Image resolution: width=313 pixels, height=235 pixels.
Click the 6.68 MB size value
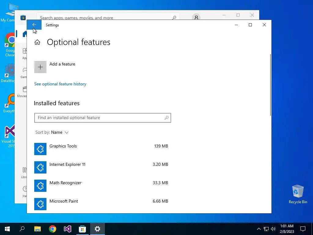(160, 201)
